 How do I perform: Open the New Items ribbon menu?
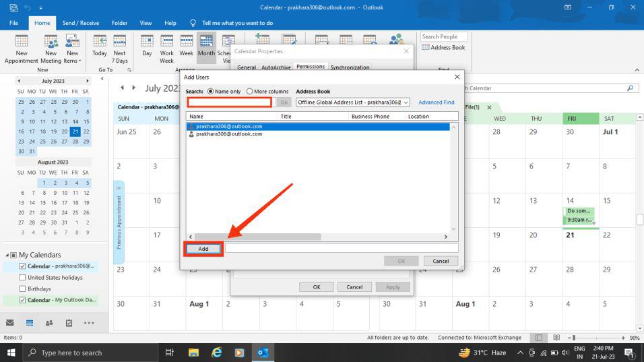(72, 49)
